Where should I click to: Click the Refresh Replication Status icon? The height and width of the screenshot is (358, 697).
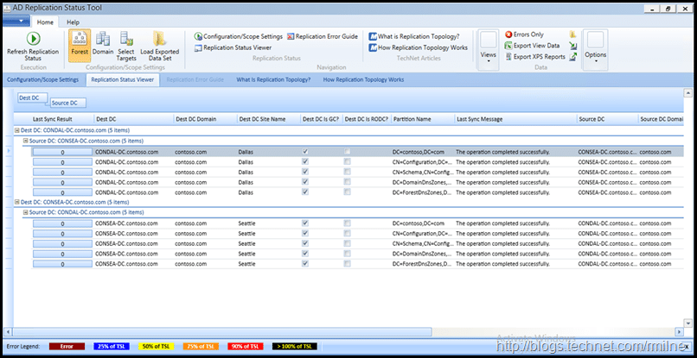pyautogui.click(x=34, y=39)
